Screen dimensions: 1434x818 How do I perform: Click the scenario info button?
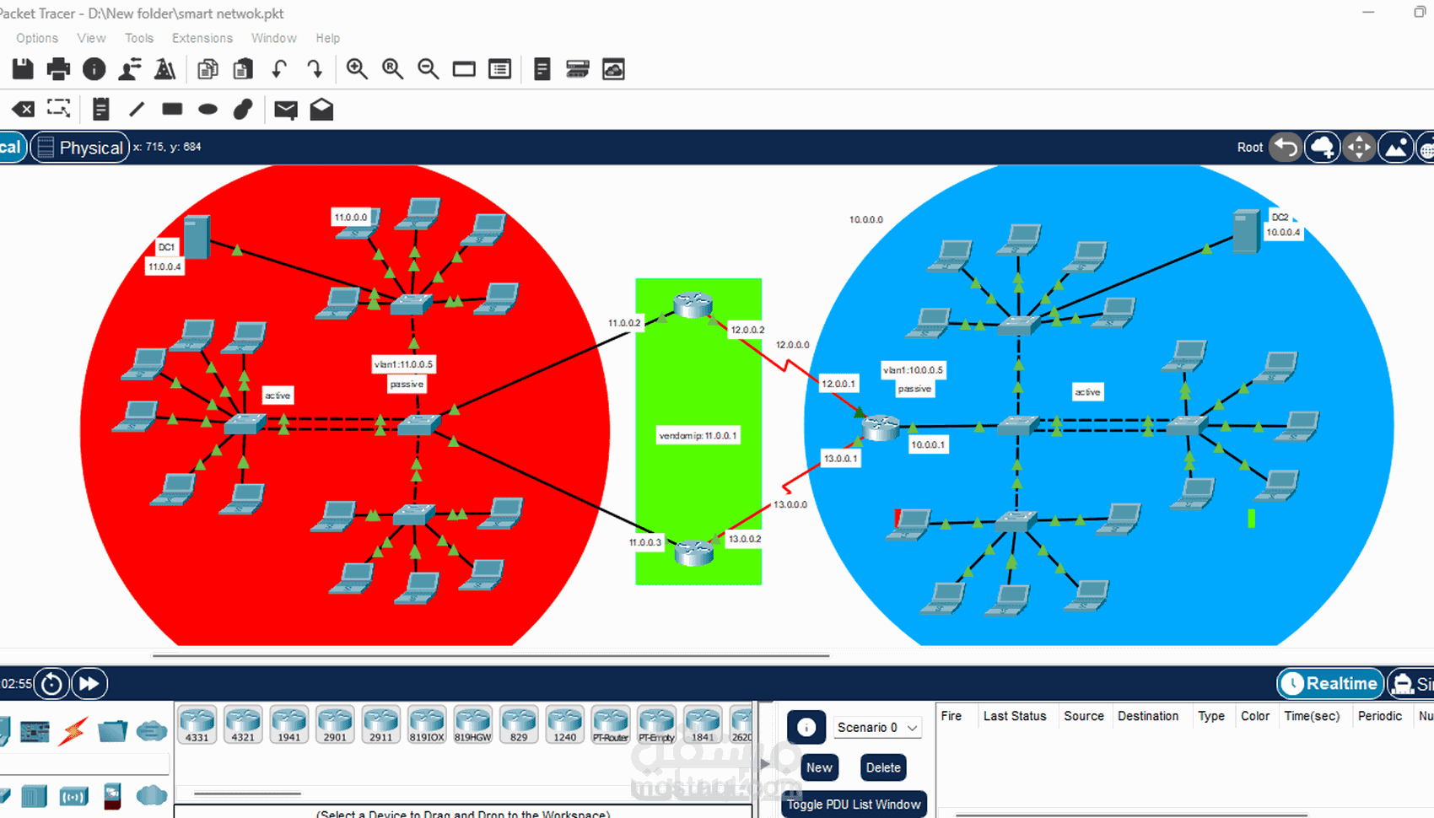pos(806,727)
